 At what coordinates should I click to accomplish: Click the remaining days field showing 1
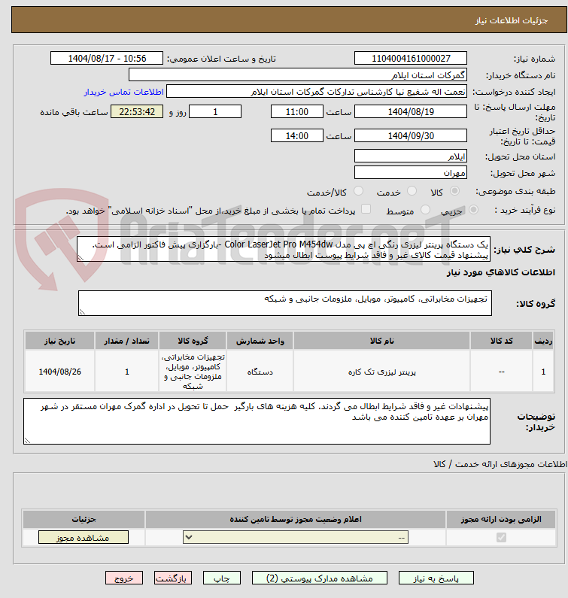tap(215, 111)
